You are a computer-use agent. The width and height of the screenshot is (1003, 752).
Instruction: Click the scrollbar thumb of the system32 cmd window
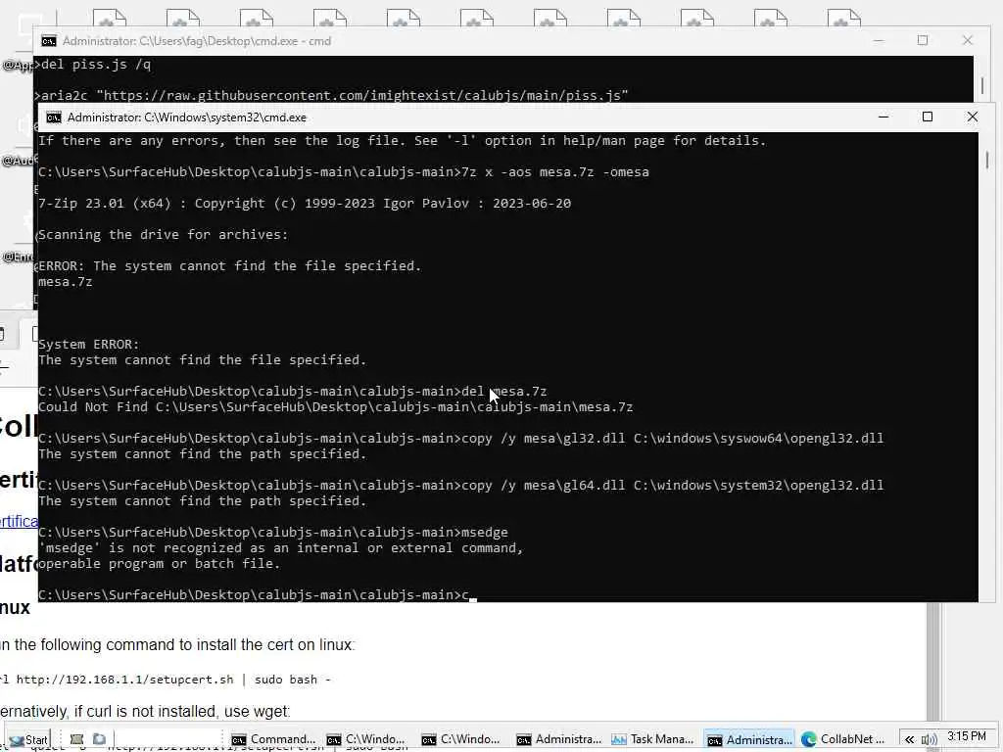(x=987, y=160)
